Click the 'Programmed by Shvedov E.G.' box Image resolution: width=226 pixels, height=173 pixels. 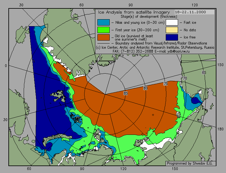[191, 163]
